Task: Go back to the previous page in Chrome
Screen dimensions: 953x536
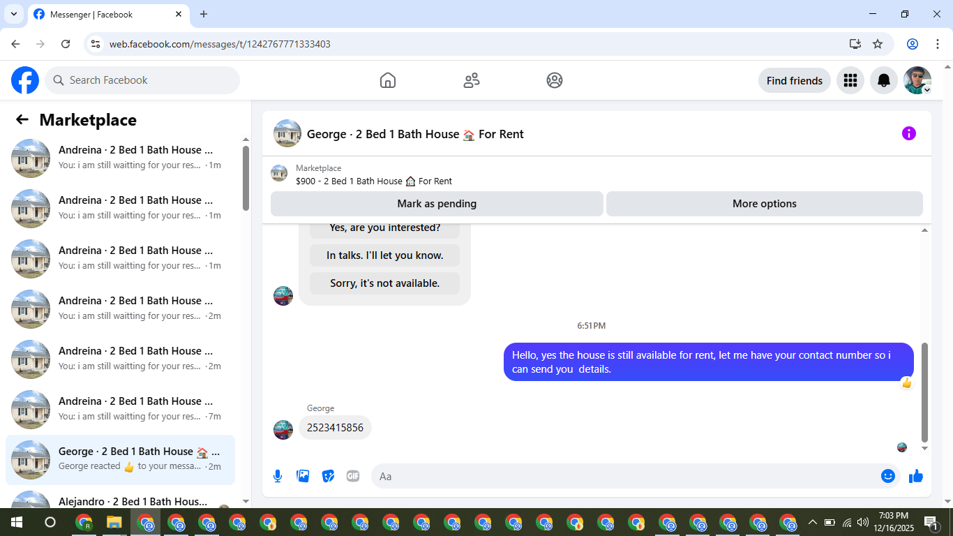Action: pyautogui.click(x=15, y=44)
